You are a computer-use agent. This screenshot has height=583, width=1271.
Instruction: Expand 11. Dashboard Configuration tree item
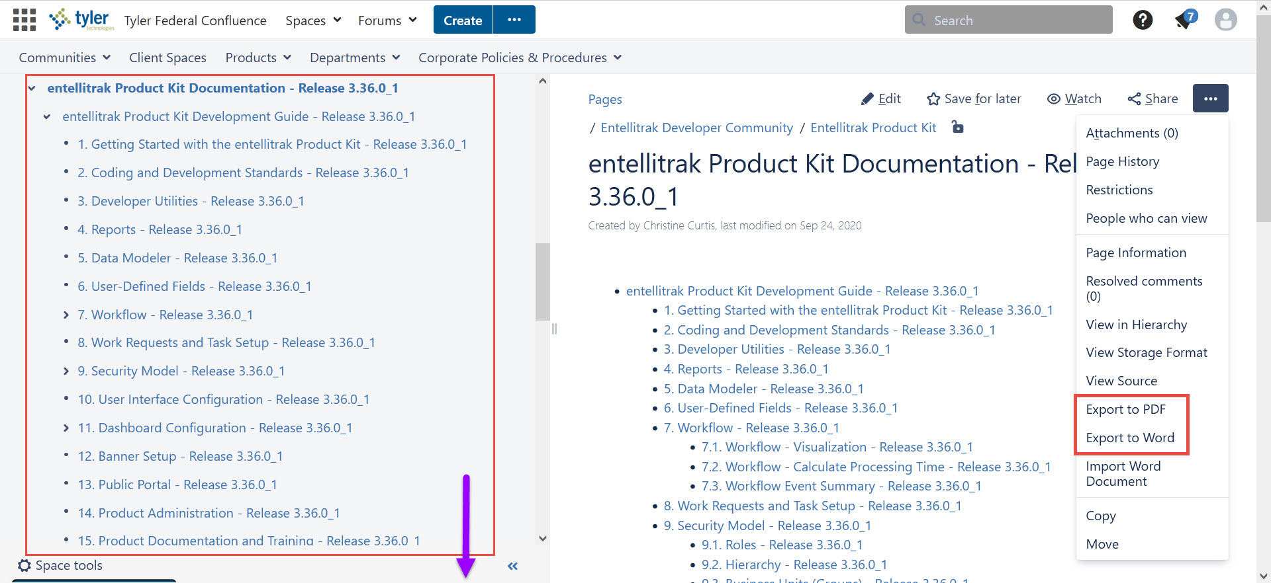[66, 428]
